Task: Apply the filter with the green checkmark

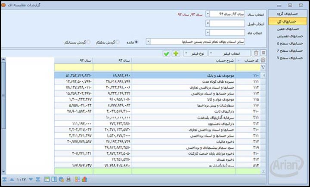Action: (x=166, y=53)
